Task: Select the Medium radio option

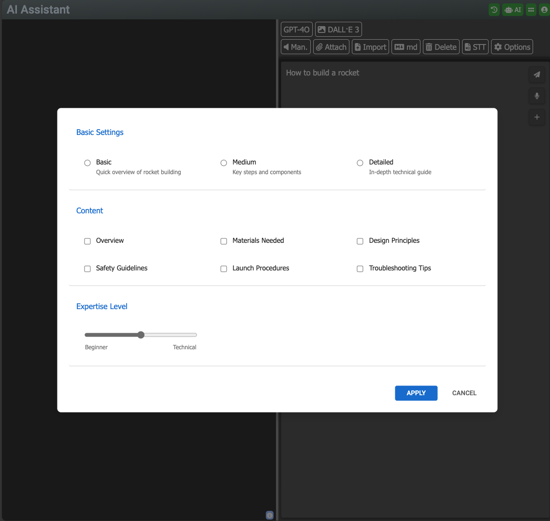Action: coord(223,163)
